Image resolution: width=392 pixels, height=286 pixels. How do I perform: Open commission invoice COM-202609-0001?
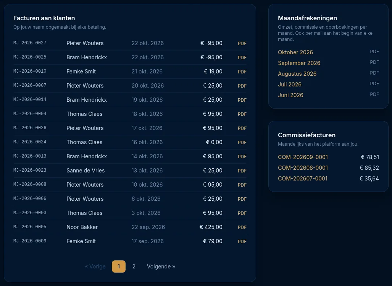coord(303,157)
